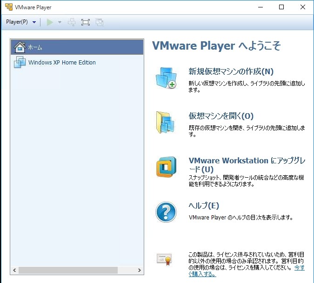
Task: Maximize the VMware Player window
Action: 281,7
